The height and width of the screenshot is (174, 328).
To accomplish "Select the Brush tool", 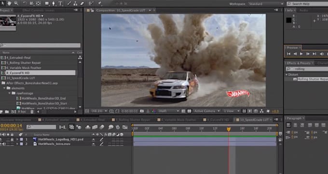I will point(69,3).
